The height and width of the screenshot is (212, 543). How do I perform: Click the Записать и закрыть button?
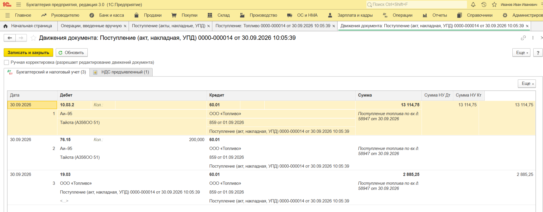click(28, 53)
